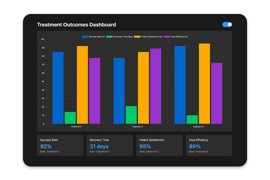Click the Treatment B axis label

tap(137, 126)
